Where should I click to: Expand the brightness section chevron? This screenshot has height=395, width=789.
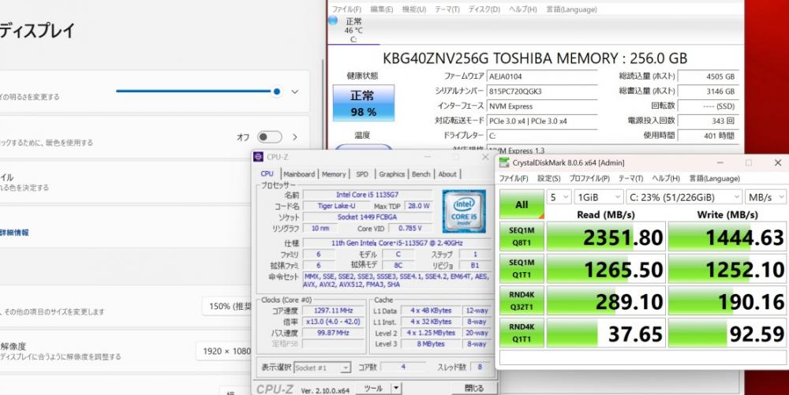pyautogui.click(x=295, y=92)
